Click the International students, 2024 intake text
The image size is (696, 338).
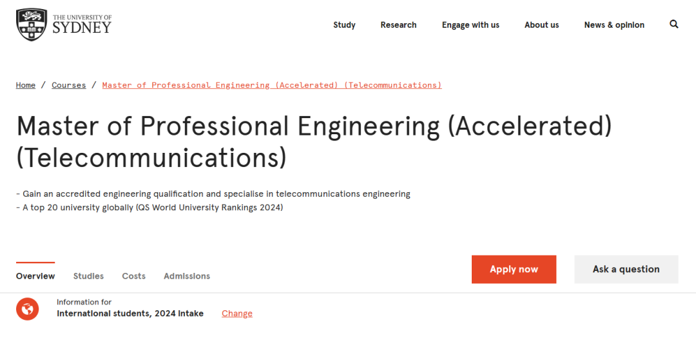(130, 313)
